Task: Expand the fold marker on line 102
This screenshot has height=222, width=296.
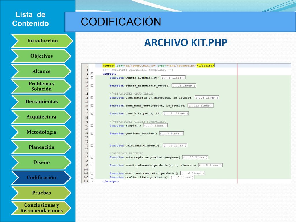Action: [92, 173]
